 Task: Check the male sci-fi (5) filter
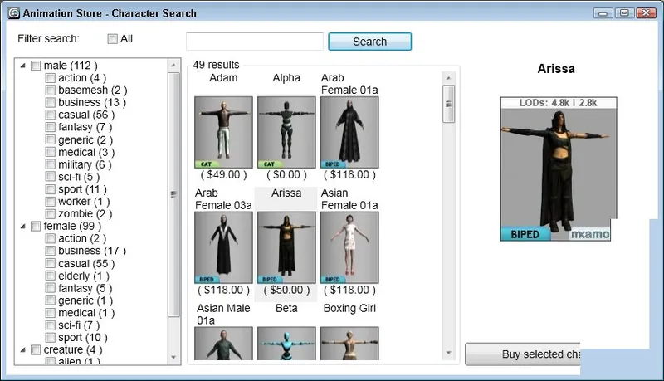[51, 177]
